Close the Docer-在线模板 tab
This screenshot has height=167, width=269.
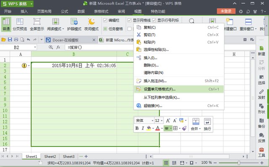[x=94, y=40]
